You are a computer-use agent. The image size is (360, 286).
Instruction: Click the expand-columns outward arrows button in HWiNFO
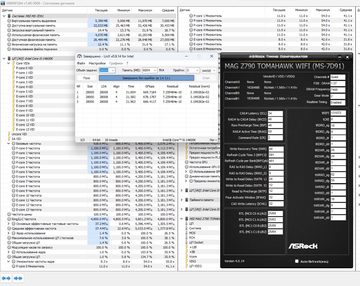6,278
